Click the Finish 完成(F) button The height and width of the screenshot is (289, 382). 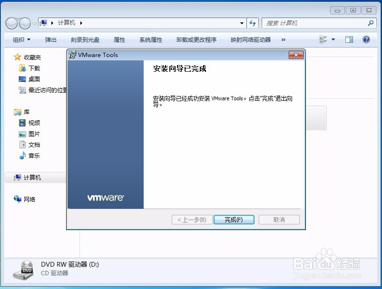[234, 220]
